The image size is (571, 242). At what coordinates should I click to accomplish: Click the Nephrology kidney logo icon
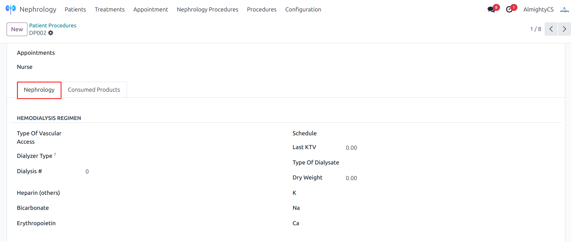point(11,9)
